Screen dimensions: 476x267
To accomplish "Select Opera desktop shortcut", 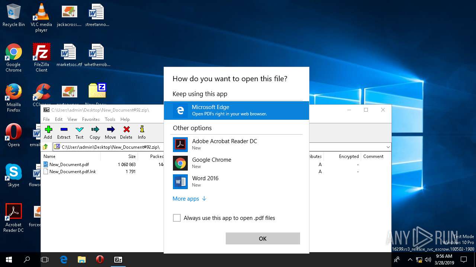I will (14, 135).
